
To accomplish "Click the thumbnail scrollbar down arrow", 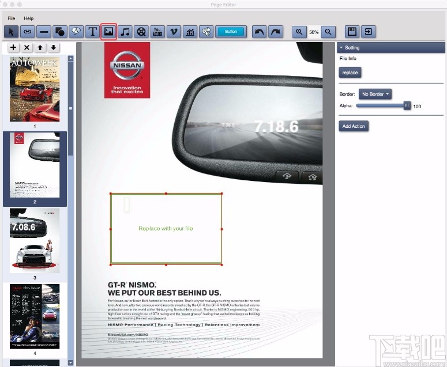I will [71, 363].
